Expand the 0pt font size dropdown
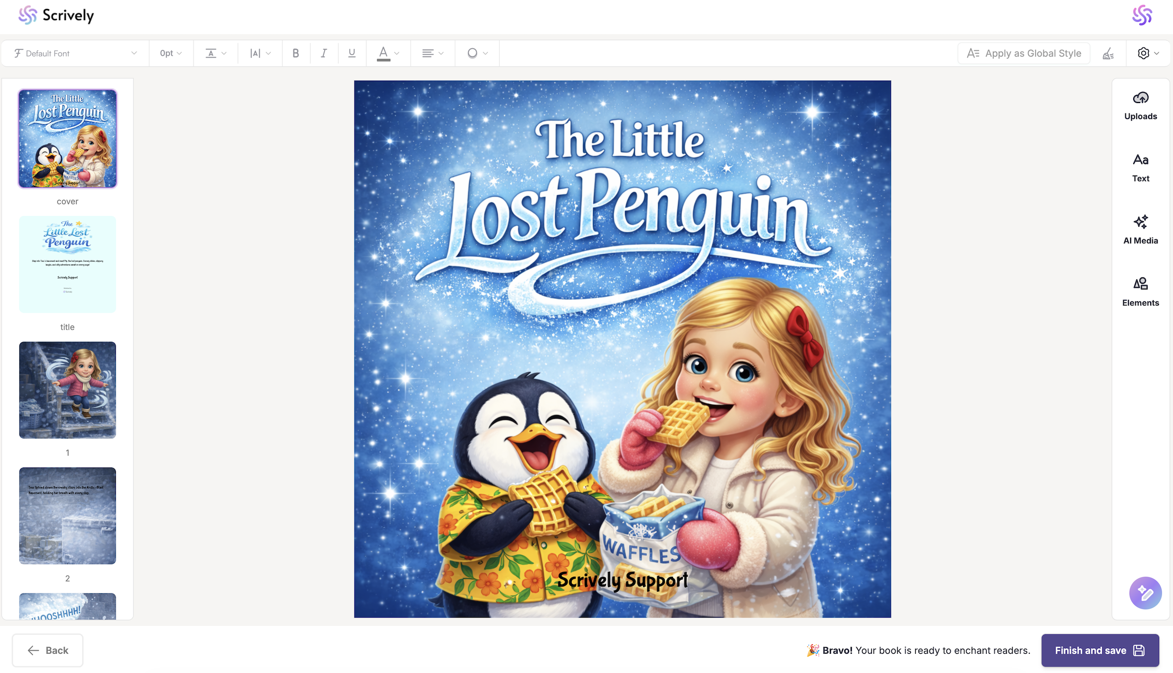 pos(171,53)
